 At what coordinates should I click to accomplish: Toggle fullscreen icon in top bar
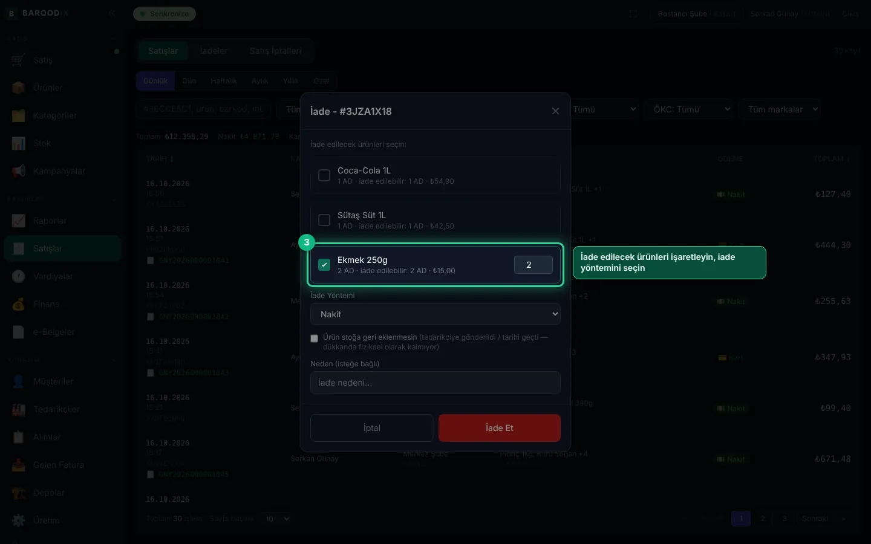click(633, 14)
